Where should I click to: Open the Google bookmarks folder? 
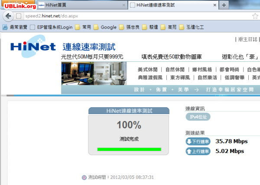(105, 27)
